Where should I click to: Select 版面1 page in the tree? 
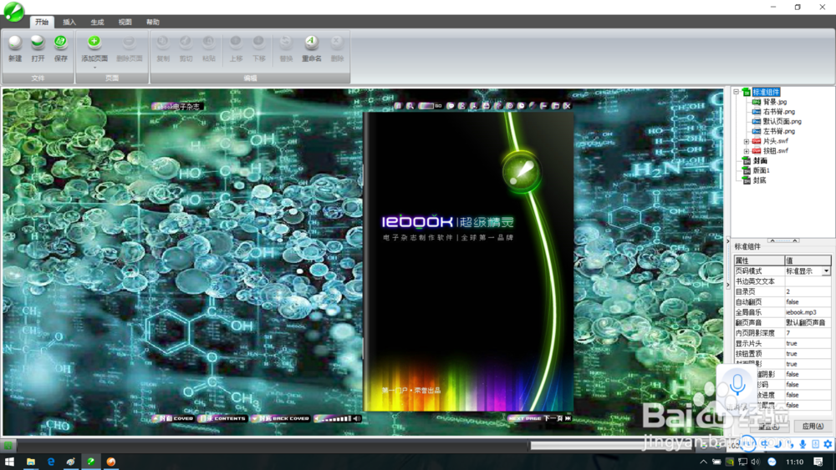point(761,170)
